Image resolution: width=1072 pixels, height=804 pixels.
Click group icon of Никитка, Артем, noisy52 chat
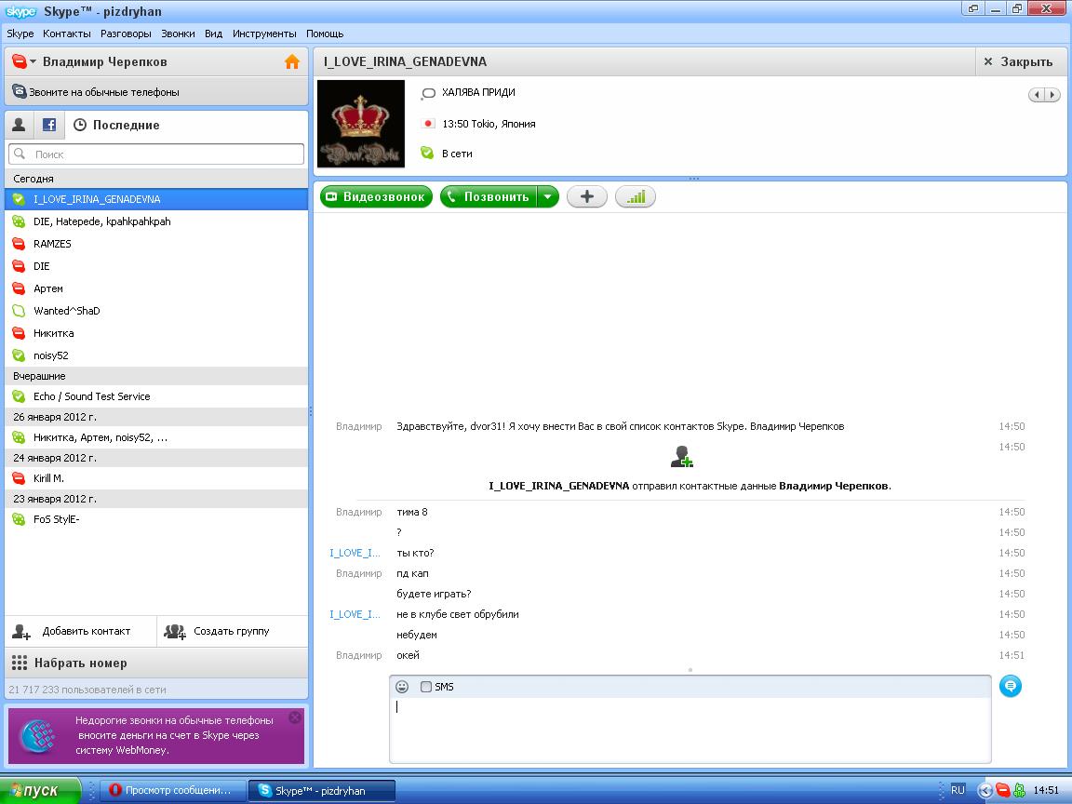click(20, 437)
